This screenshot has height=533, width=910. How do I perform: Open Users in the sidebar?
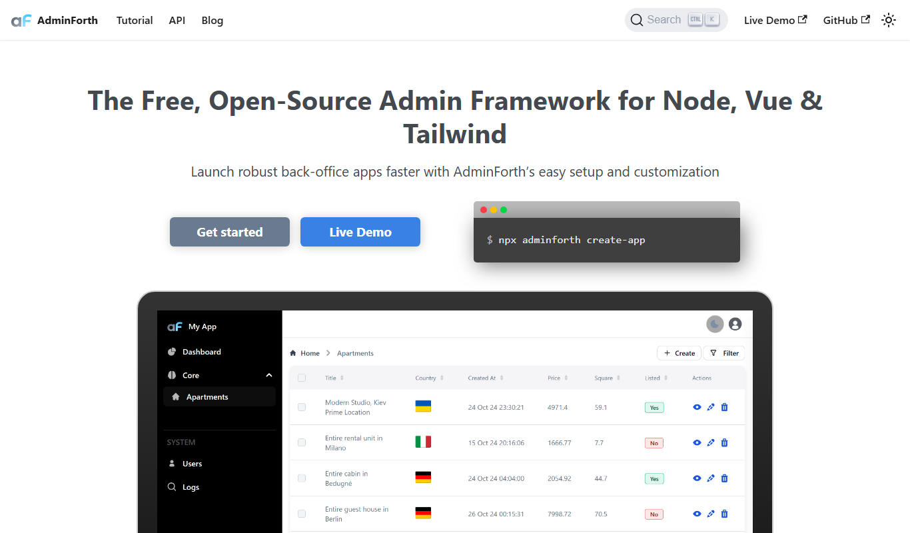click(192, 464)
